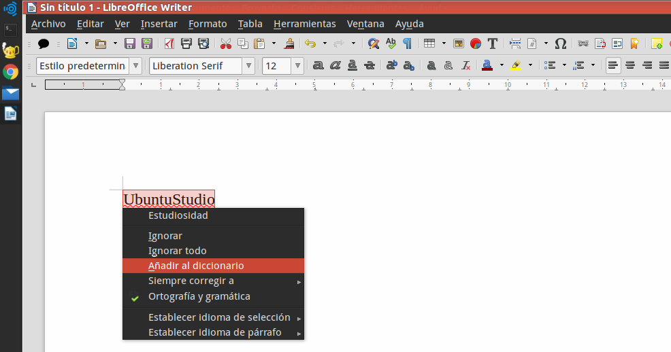This screenshot has height=352, width=671.
Task: Open Find and Replace icon
Action: [374, 43]
